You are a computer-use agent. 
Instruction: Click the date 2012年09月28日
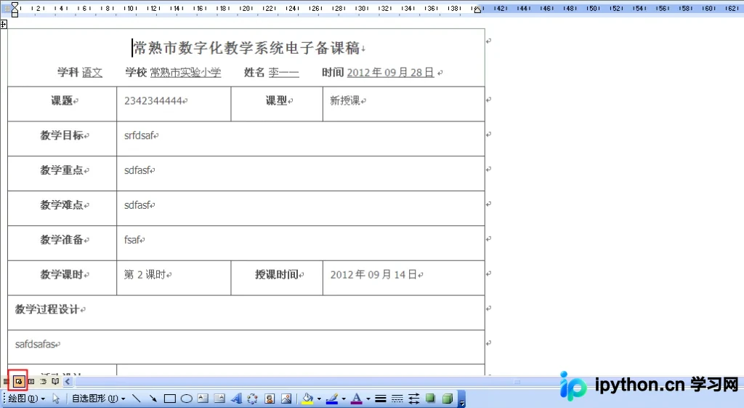[390, 73]
